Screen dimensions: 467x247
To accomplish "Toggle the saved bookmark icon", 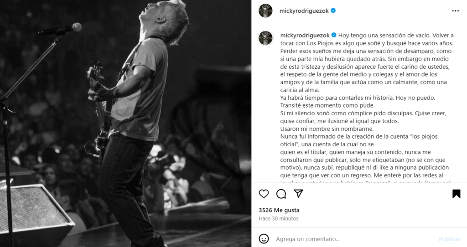I will (x=456, y=194).
